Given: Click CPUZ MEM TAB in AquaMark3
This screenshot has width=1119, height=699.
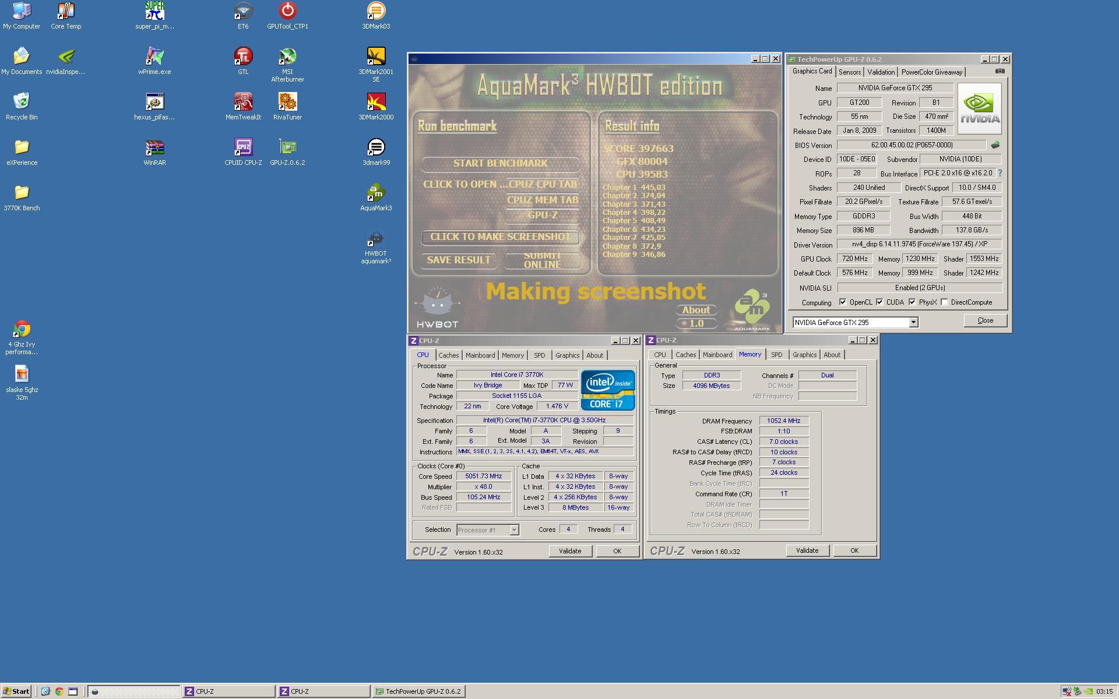Looking at the screenshot, I should pyautogui.click(x=543, y=200).
